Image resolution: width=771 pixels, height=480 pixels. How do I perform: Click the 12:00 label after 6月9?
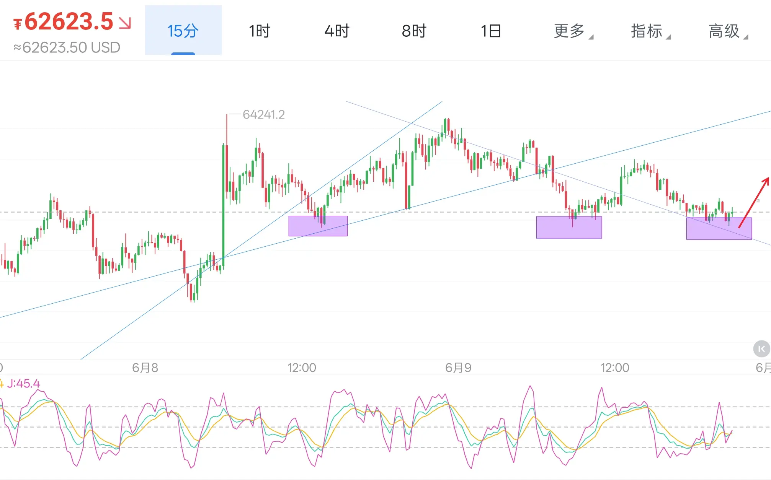tap(615, 368)
